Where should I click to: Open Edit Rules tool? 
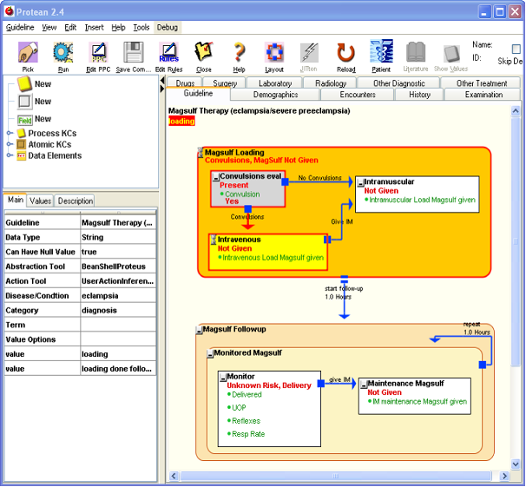pos(168,54)
